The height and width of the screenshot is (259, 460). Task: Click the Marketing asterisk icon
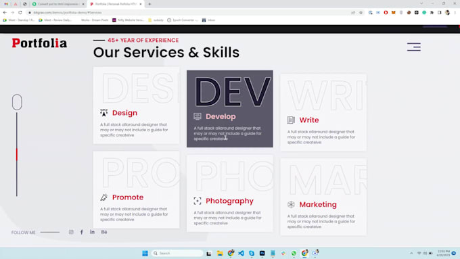coord(291,204)
